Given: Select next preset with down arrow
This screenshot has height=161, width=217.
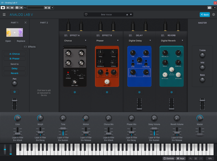Looking at the screenshot, I should tap(131, 15).
